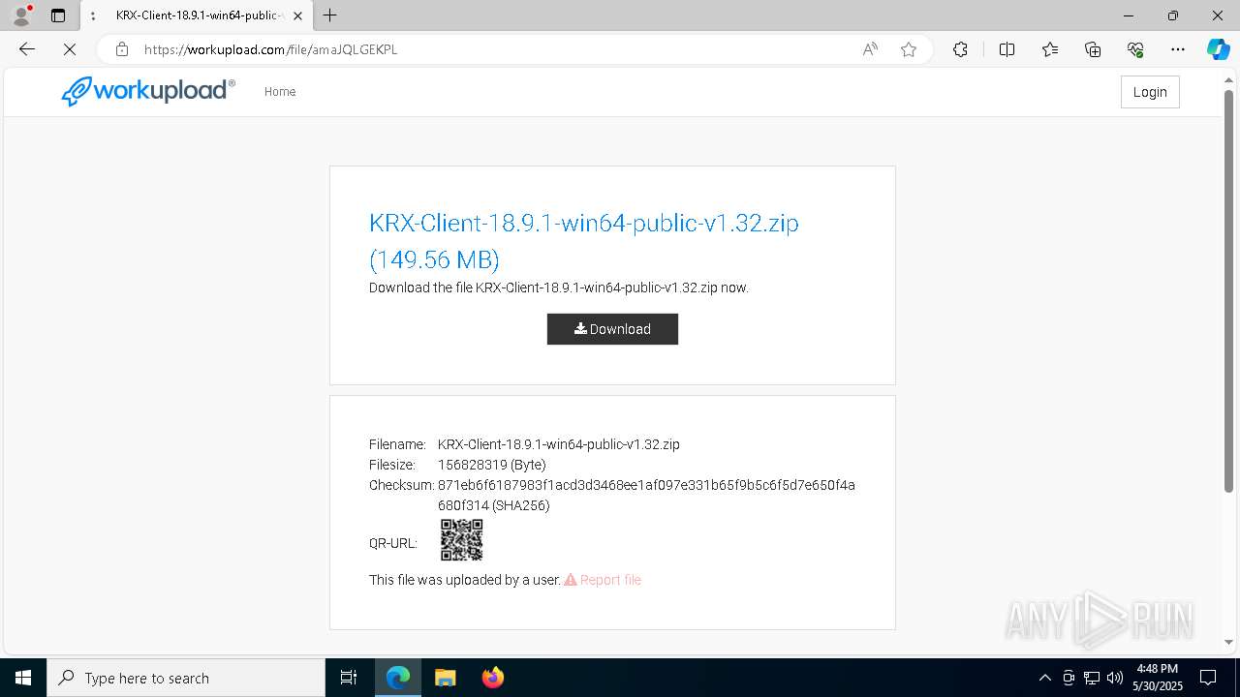Viewport: 1240px width, 697px height.
Task: Open Favorites list icon
Action: coord(1050,49)
